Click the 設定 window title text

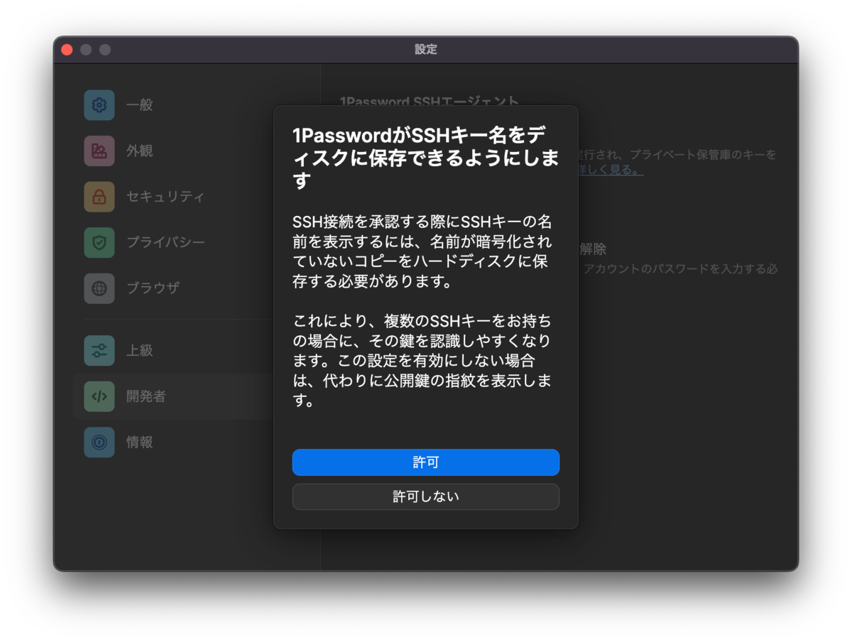tap(426, 50)
